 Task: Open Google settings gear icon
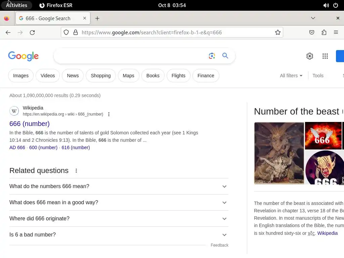(x=309, y=56)
